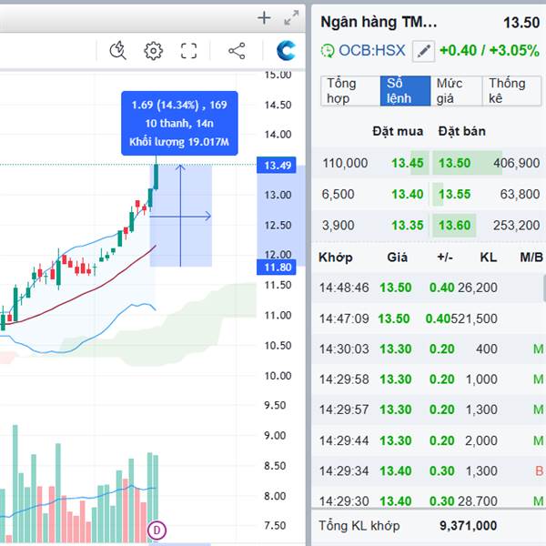This screenshot has height=546, width=546.
Task: Edit symbol with the pencil icon
Action: 423,51
